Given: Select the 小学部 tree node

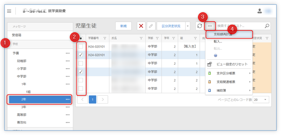Looking at the screenshot, I should tap(21, 69).
